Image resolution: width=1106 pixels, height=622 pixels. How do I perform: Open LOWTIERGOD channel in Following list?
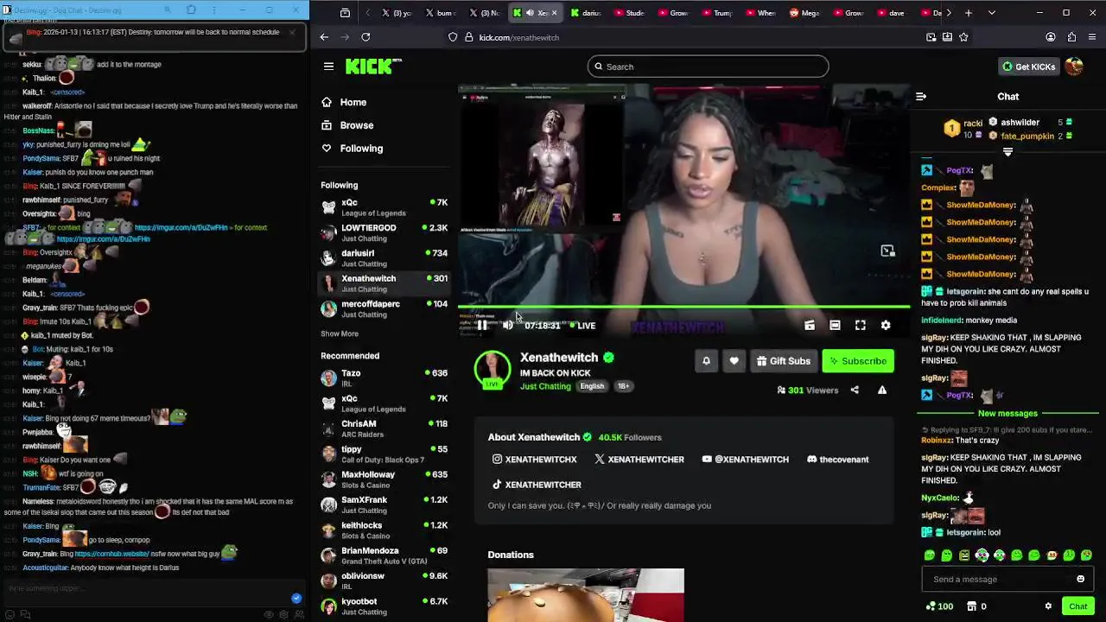[384, 232]
